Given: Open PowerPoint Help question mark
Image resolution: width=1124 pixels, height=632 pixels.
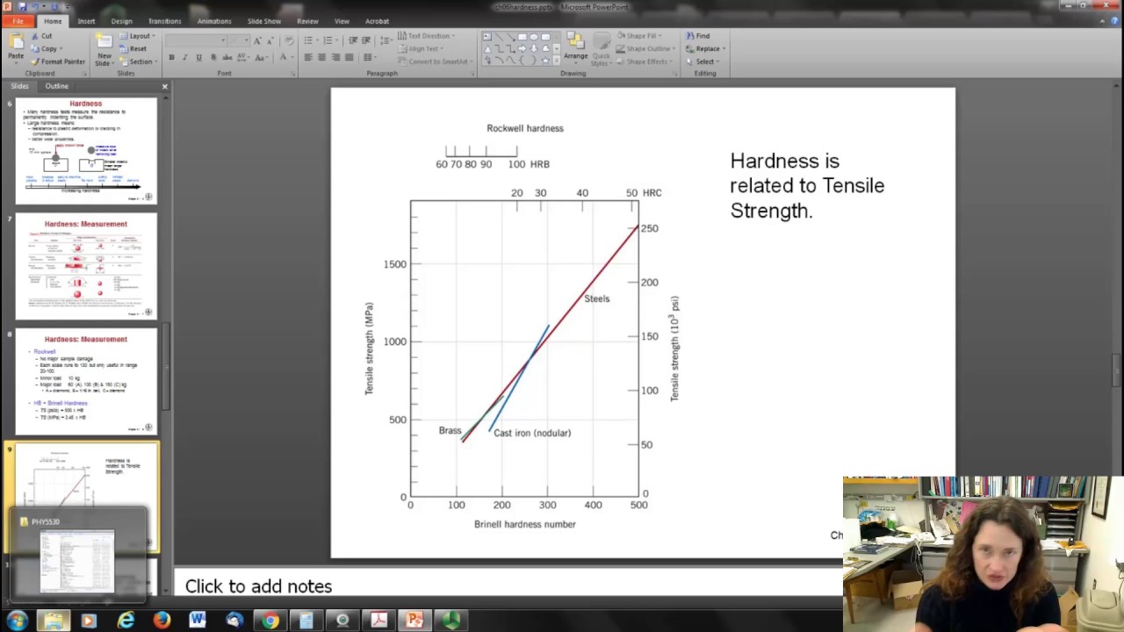Looking at the screenshot, I should (x=1114, y=21).
